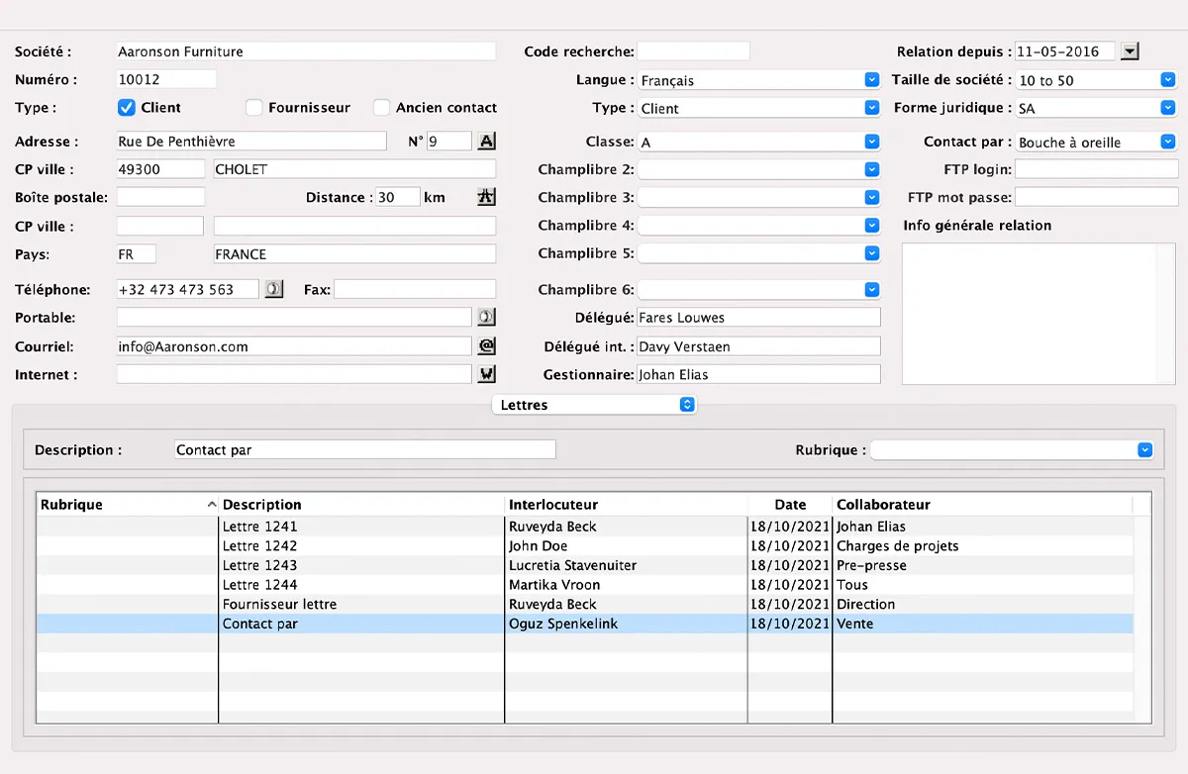1188x774 pixels.
Task: Click the sort arrow in Rubrique column header
Action: pos(212,505)
